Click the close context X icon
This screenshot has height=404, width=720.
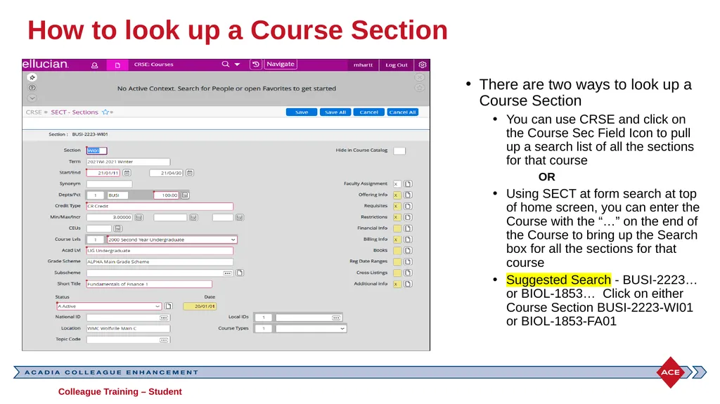[x=420, y=77]
